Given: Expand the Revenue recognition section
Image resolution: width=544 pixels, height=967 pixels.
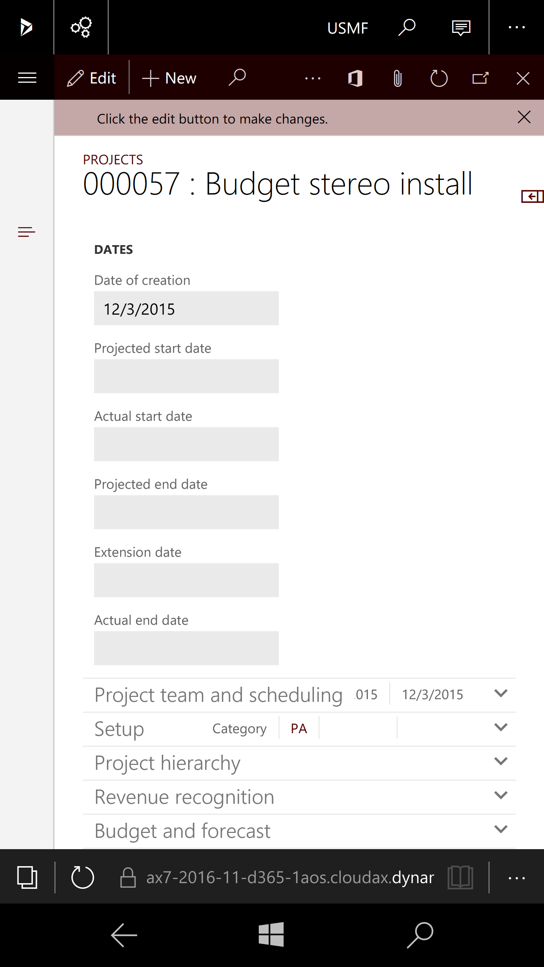Looking at the screenshot, I should [501, 796].
